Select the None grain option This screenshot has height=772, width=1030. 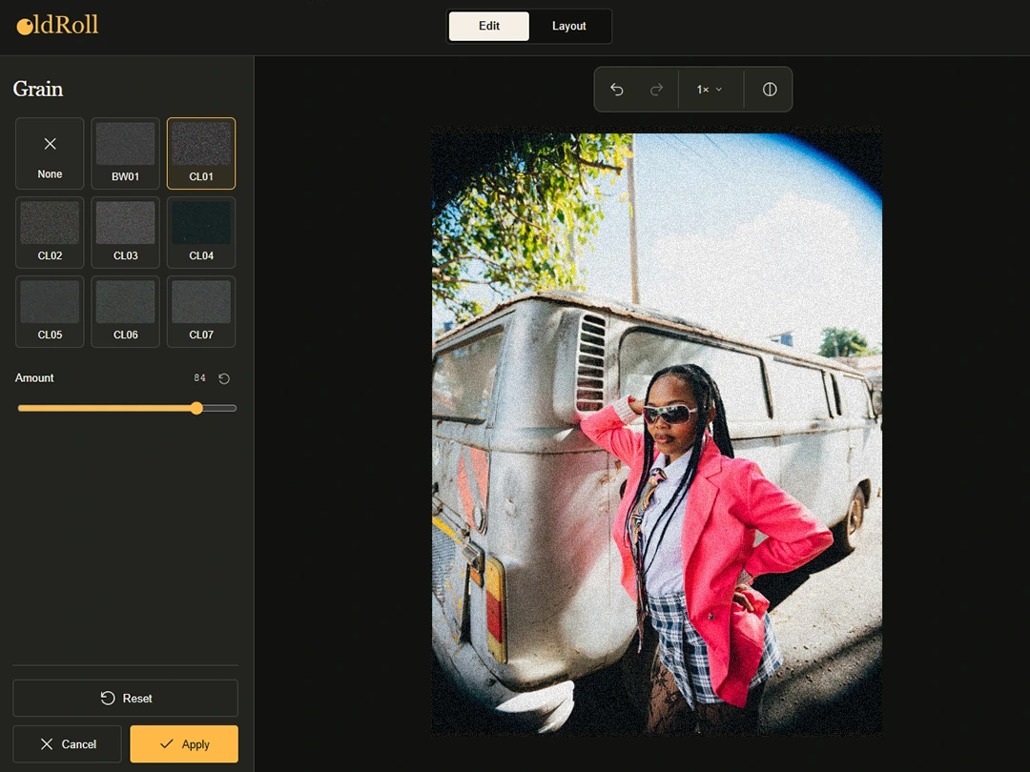point(50,153)
